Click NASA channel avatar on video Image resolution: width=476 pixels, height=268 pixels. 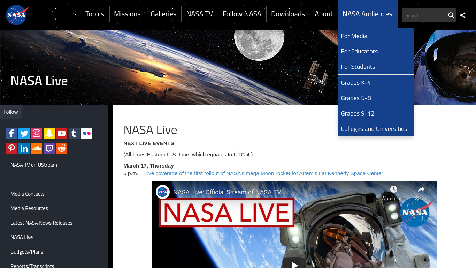[163, 192]
